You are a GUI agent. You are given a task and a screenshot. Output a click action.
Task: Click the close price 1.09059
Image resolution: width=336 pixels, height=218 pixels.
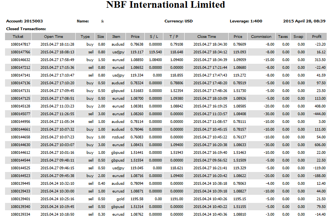239,60
